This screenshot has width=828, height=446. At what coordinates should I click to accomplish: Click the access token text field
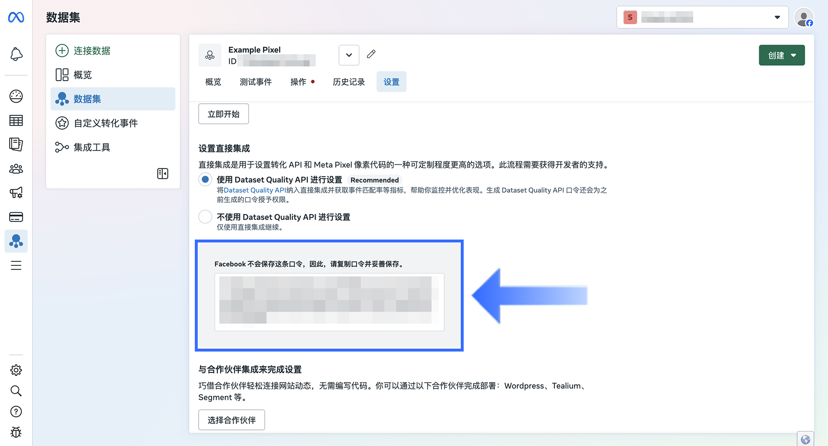329,302
